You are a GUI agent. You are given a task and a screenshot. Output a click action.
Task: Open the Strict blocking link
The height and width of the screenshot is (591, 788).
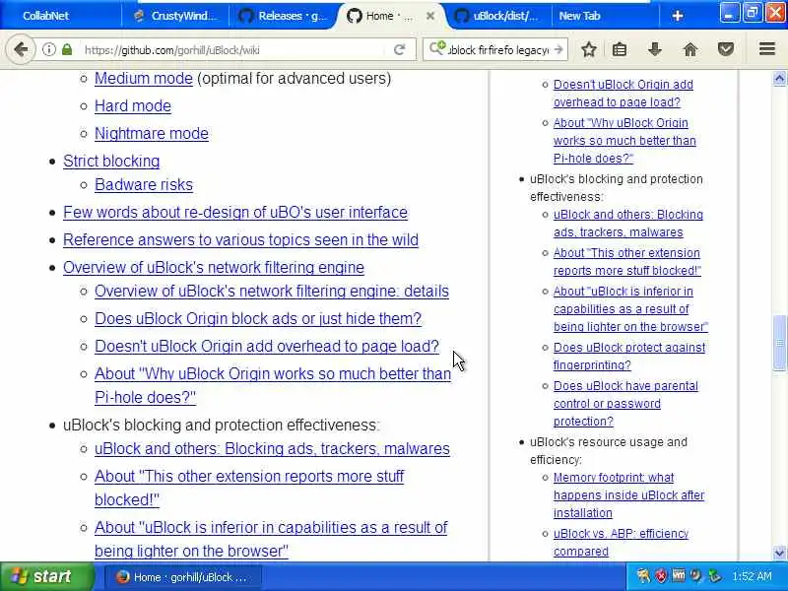111,162
